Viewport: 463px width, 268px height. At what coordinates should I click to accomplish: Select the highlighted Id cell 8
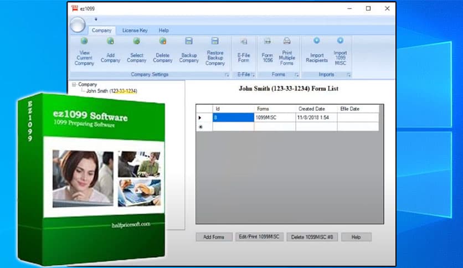tap(233, 117)
